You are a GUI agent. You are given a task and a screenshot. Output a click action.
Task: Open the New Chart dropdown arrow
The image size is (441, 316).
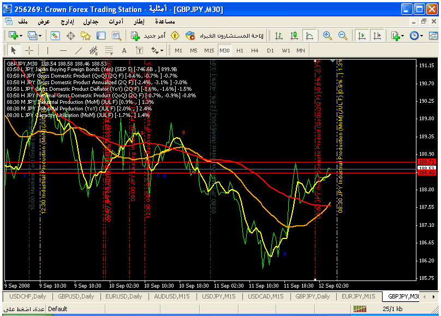(x=21, y=36)
